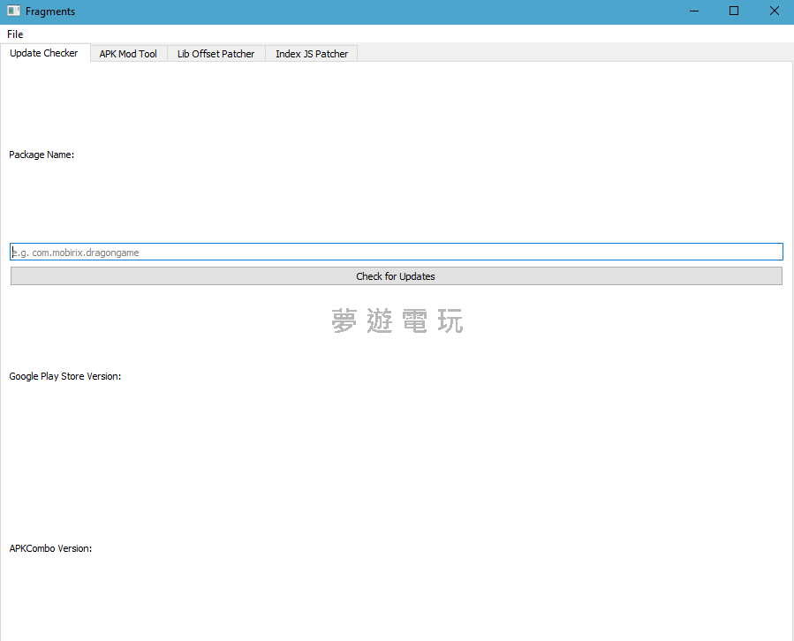Image resolution: width=794 pixels, height=641 pixels.
Task: Maximize the Fragments window
Action: [x=734, y=11]
